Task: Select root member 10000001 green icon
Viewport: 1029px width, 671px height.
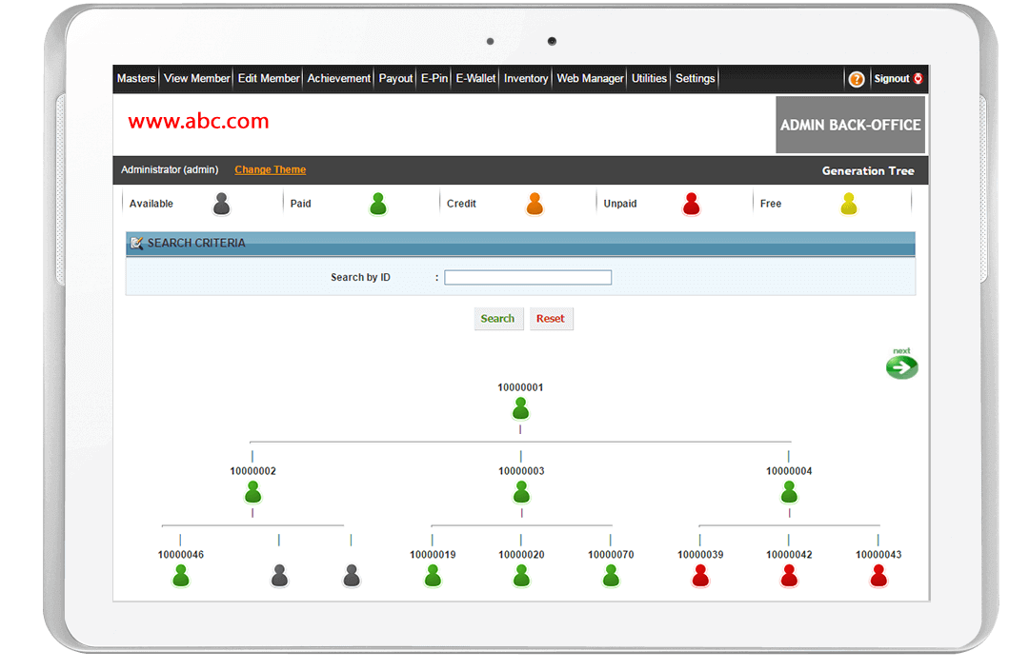Action: point(520,409)
